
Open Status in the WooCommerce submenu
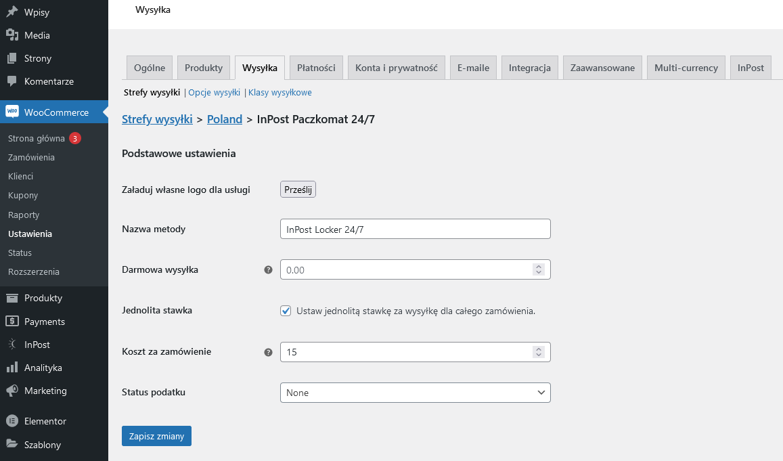pyautogui.click(x=20, y=253)
